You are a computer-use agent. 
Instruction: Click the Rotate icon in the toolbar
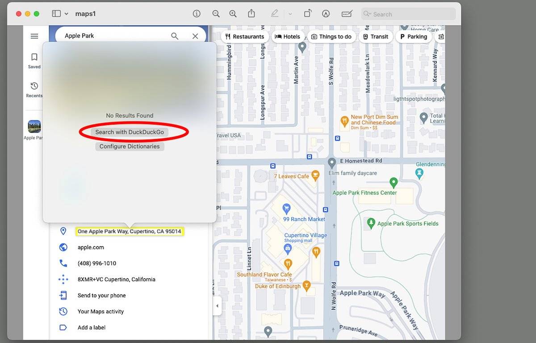[x=307, y=14]
